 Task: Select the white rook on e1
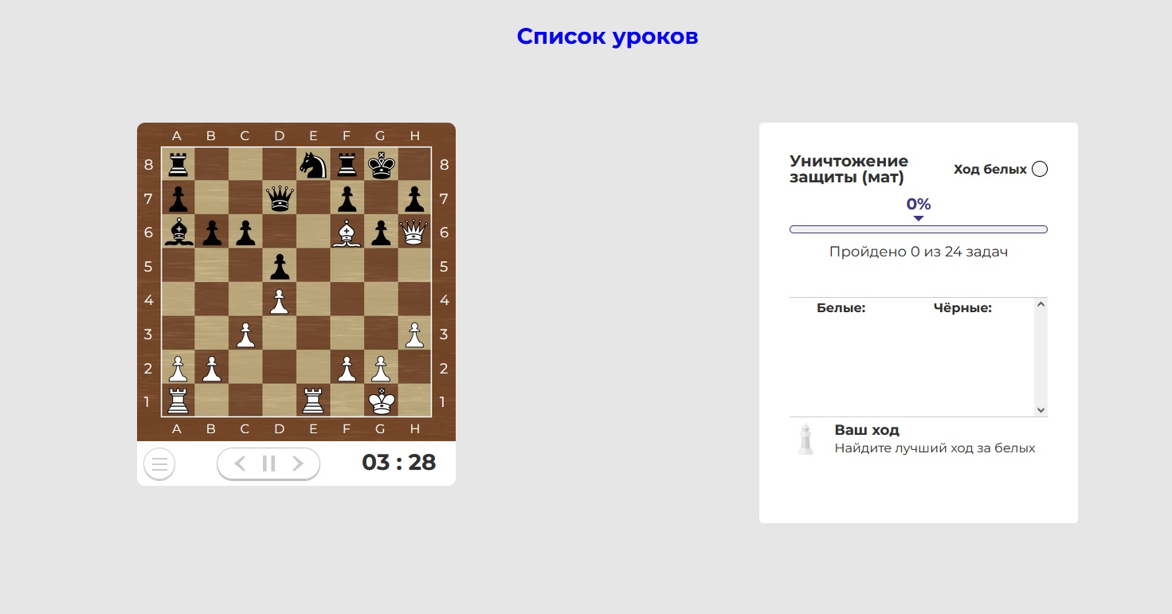pos(313,400)
